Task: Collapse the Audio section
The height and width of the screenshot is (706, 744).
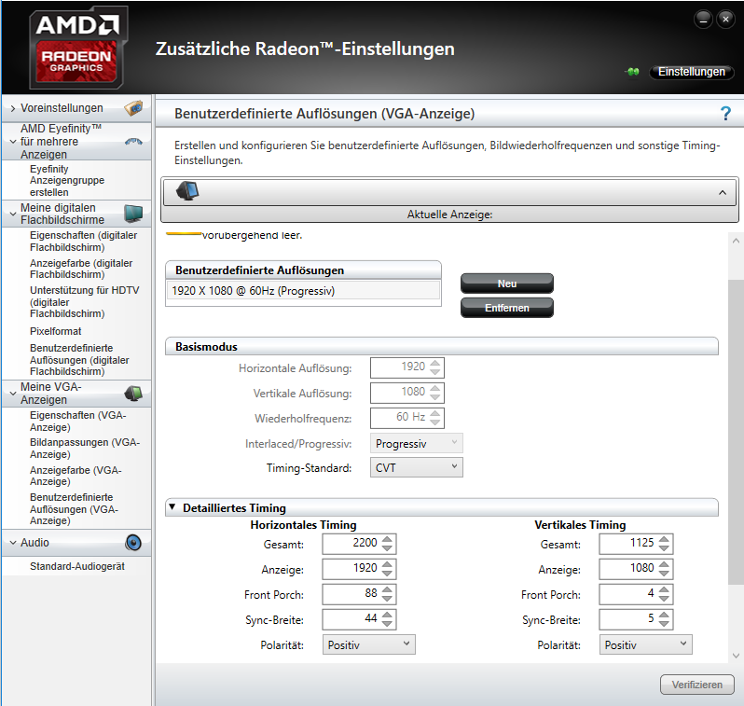Action: point(13,543)
